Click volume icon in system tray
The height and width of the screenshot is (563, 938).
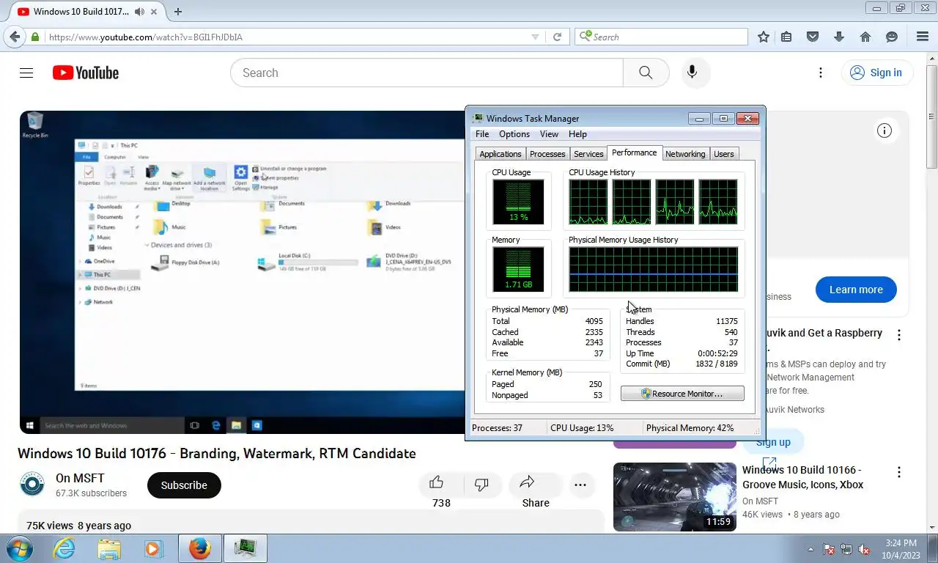865,549
